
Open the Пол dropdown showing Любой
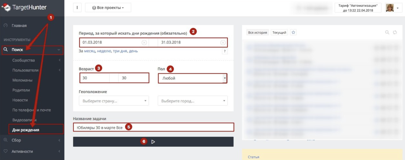(x=192, y=78)
